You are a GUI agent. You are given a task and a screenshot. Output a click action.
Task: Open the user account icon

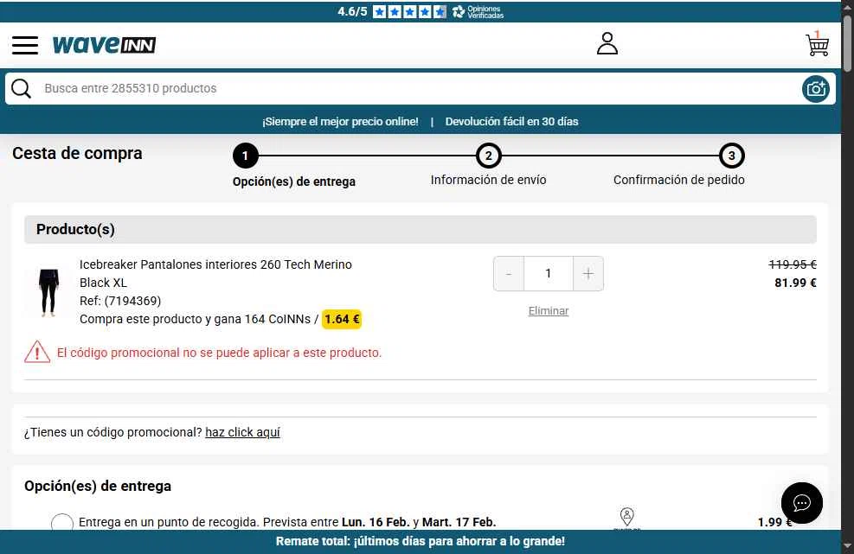[x=607, y=43]
